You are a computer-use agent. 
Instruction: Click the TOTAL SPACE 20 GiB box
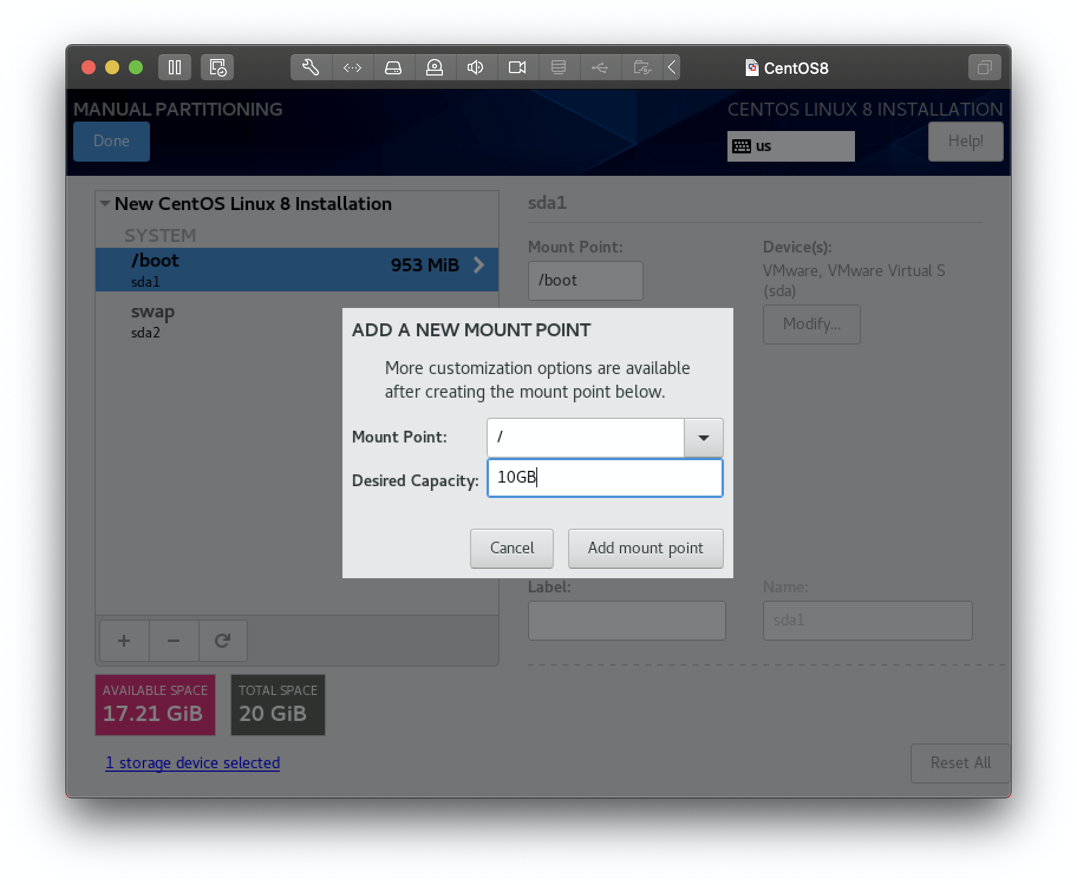[x=278, y=705]
